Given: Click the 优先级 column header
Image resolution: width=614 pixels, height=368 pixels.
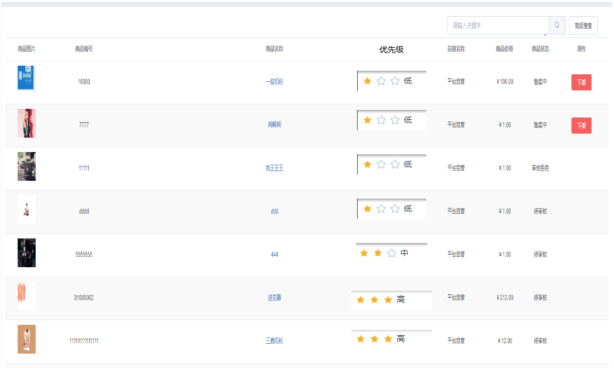Looking at the screenshot, I should (x=392, y=50).
